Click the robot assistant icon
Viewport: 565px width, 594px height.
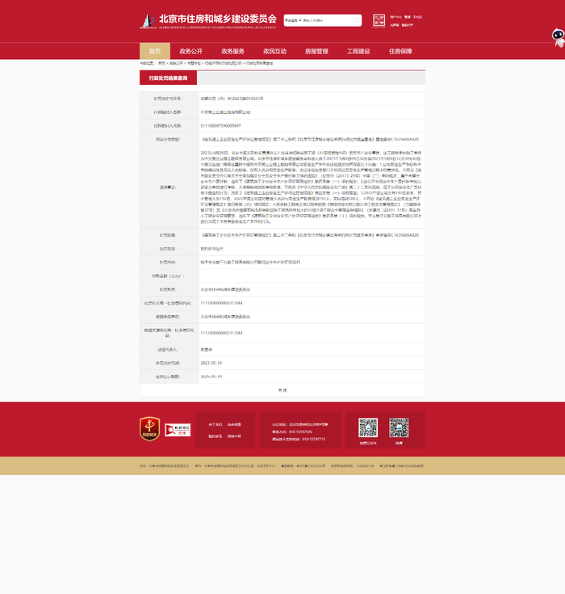[559, 38]
